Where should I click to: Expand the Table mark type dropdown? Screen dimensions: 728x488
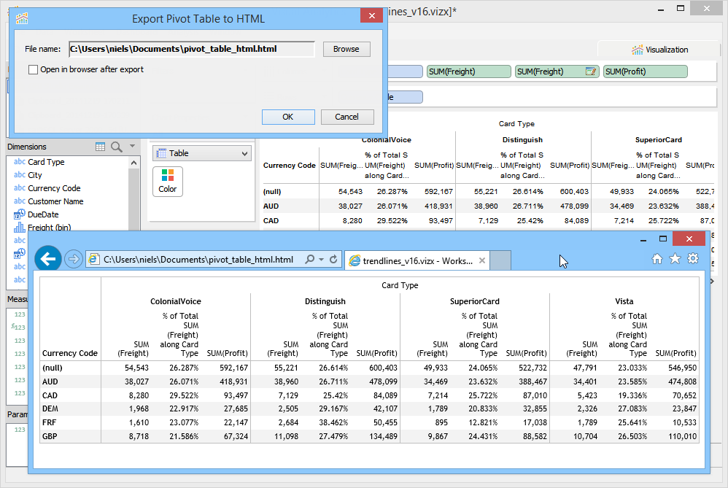pos(244,153)
